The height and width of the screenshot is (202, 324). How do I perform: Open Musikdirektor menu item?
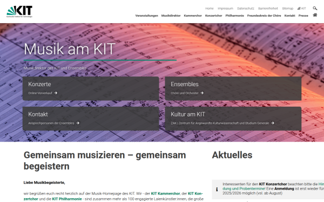(x=171, y=16)
